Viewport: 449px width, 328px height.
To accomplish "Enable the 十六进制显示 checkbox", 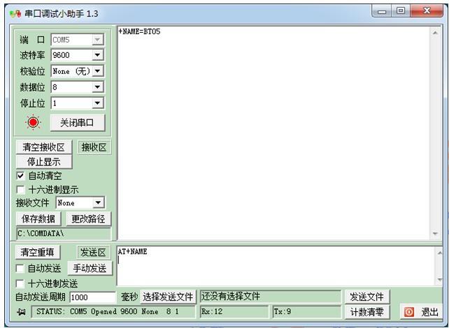I will [20, 189].
